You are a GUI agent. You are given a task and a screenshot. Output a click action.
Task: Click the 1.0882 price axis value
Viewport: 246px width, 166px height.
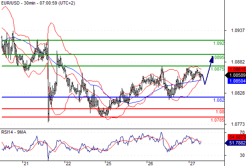click(238, 62)
